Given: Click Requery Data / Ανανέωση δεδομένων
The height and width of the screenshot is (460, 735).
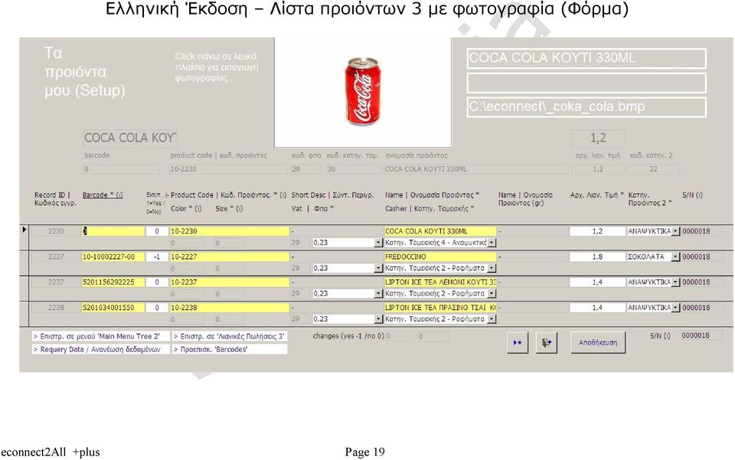Looking at the screenshot, I should 100,350.
